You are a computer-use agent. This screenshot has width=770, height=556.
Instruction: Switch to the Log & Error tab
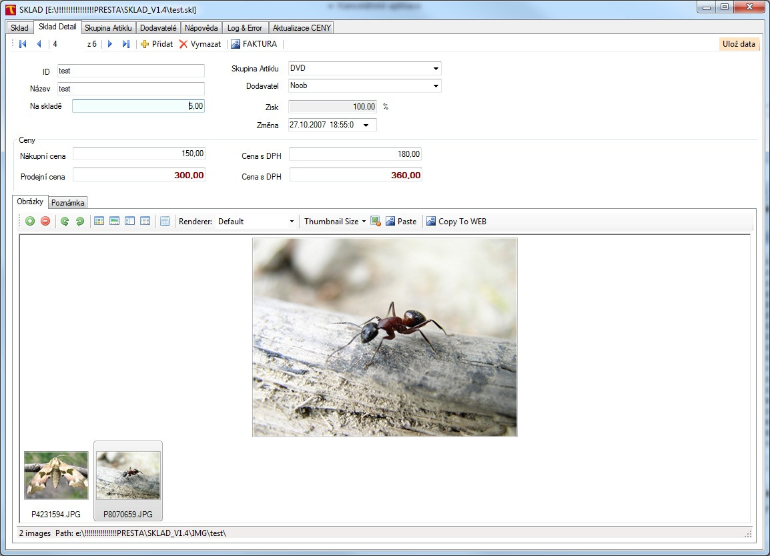(x=245, y=28)
